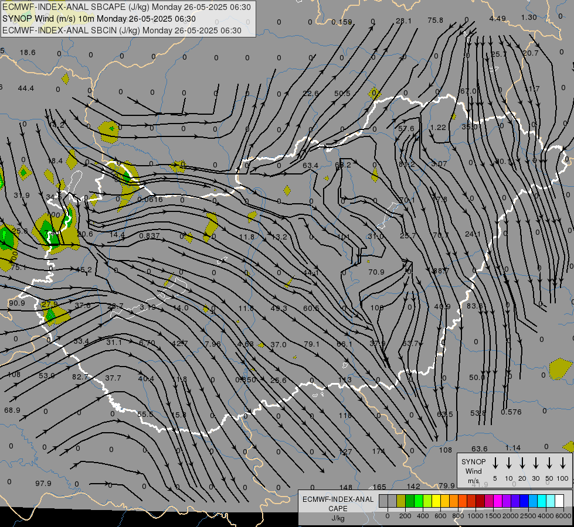The height and width of the screenshot is (527, 574).
Task: Click the map value 20.7
Action: pos(531,53)
